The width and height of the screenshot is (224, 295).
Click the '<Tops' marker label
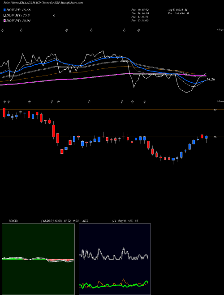[x=220, y=30]
